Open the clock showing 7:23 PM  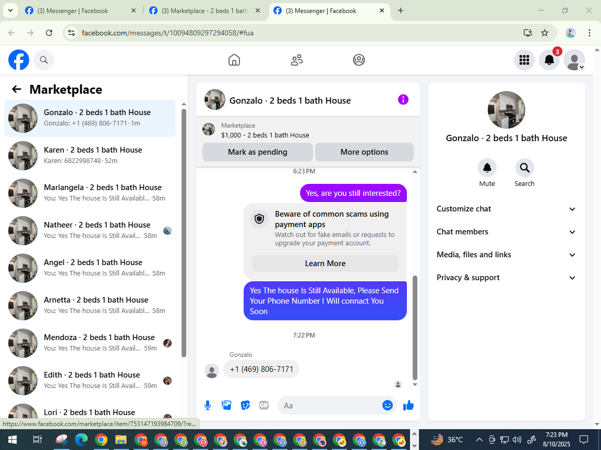click(x=557, y=435)
